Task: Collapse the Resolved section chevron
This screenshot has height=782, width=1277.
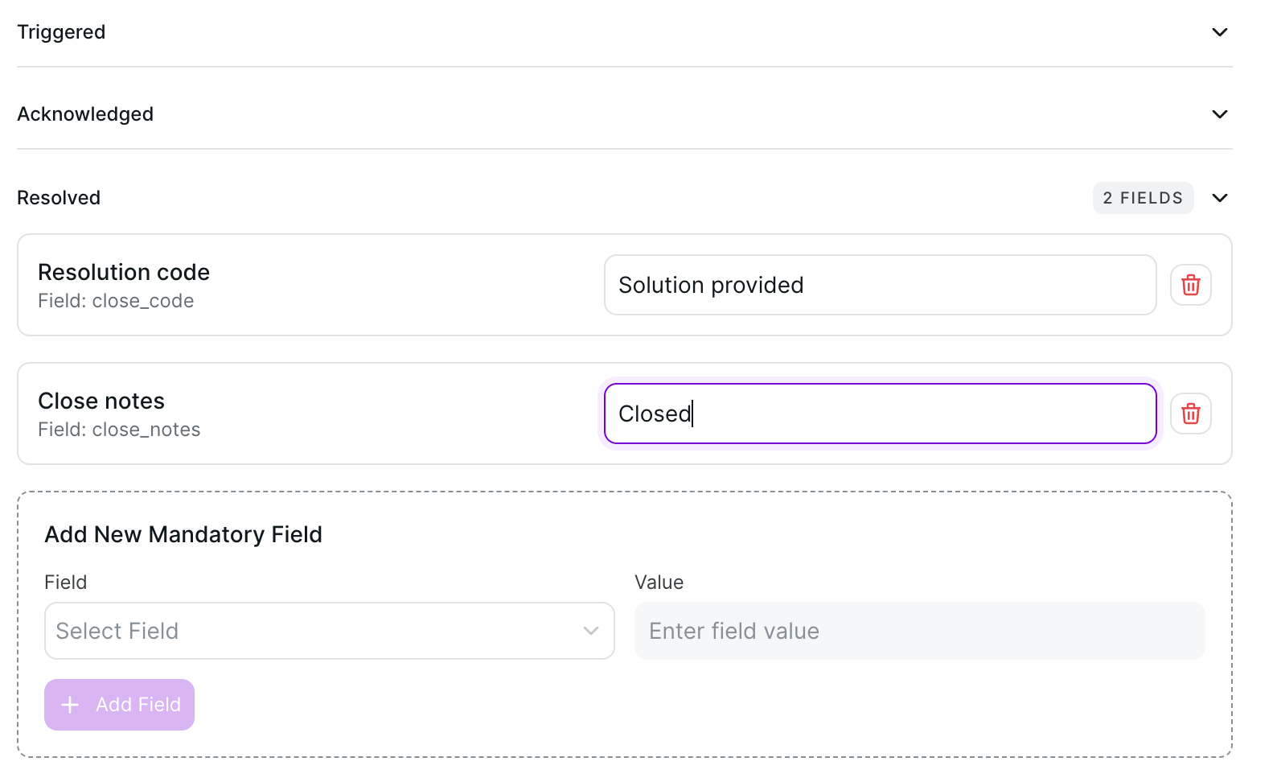Action: [x=1219, y=198]
